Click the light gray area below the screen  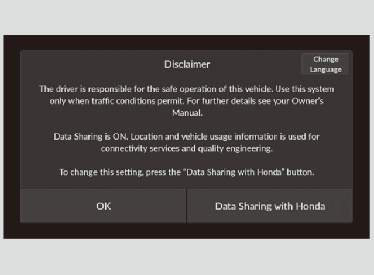pos(187,257)
